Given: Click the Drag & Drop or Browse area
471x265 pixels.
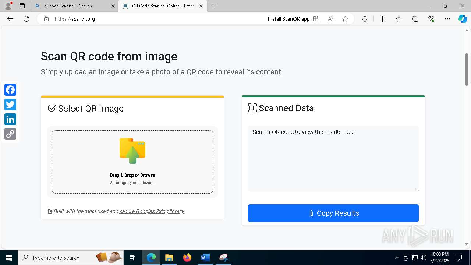Looking at the screenshot, I should [132, 162].
